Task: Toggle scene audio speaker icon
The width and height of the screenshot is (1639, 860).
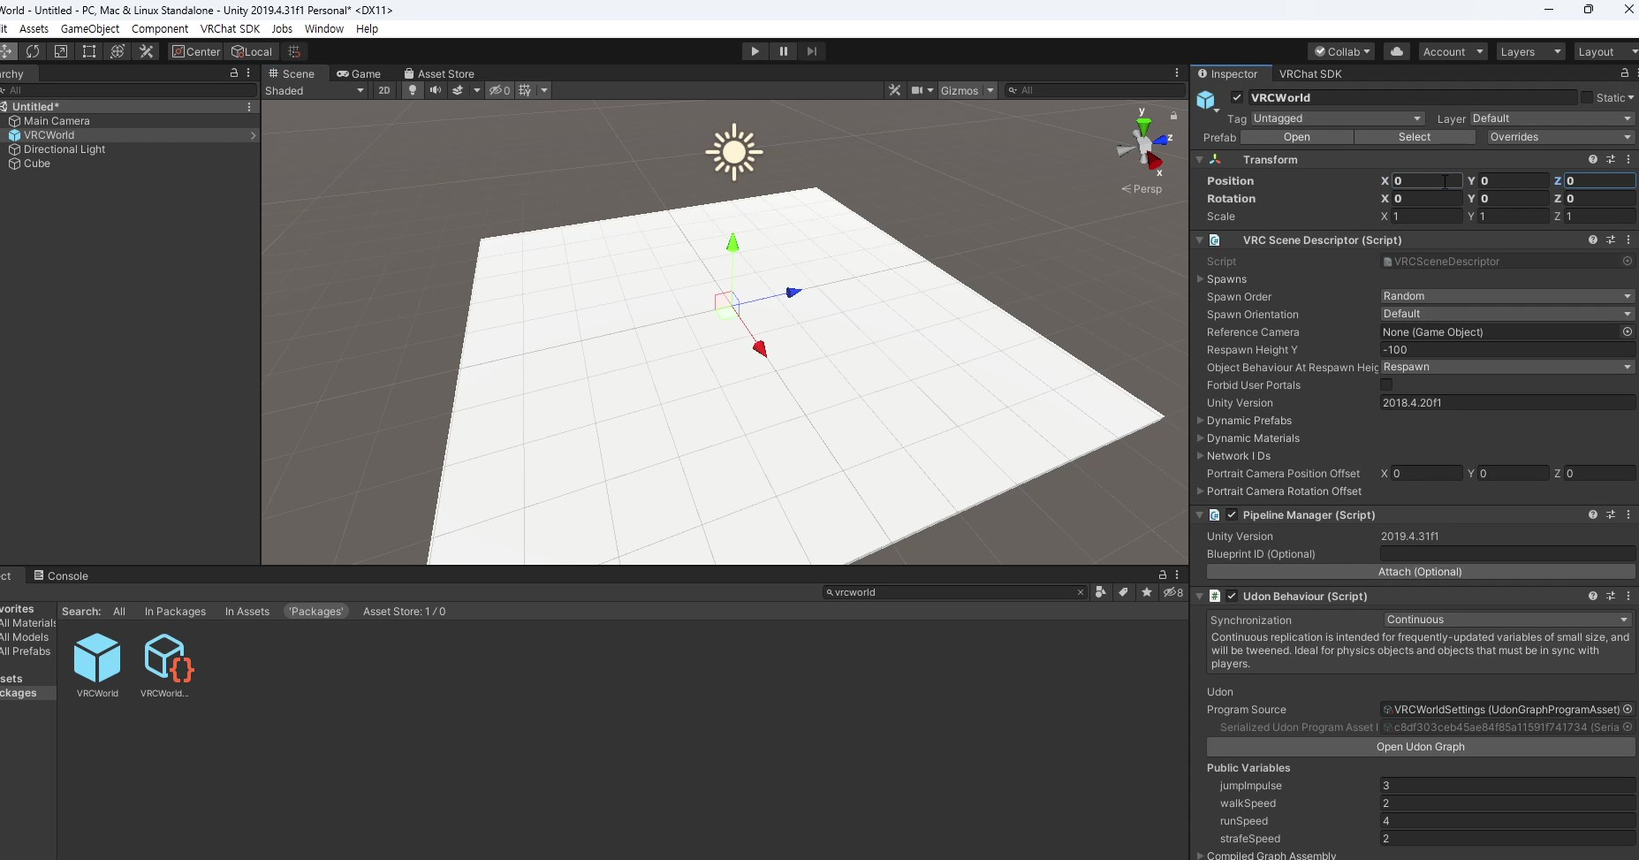Action: 435,90
